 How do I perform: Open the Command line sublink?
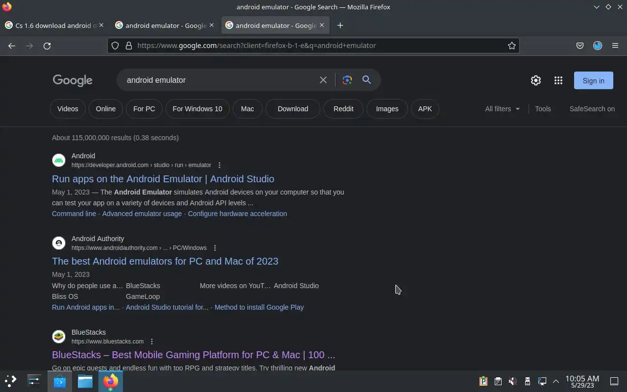tap(74, 214)
